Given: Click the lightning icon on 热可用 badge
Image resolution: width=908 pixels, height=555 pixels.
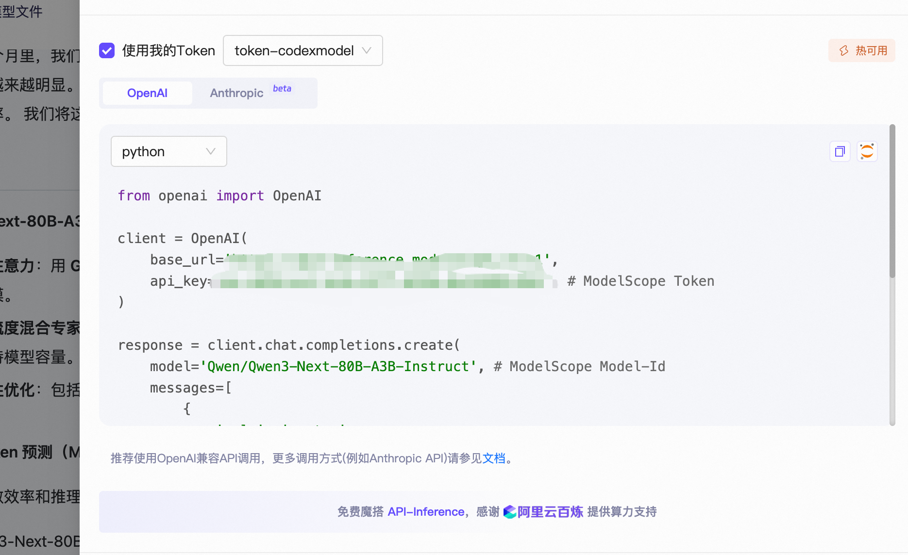Looking at the screenshot, I should 843,50.
